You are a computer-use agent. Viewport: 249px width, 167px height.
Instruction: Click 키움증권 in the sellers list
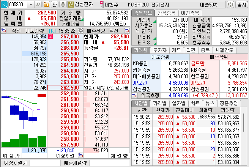(142, 70)
